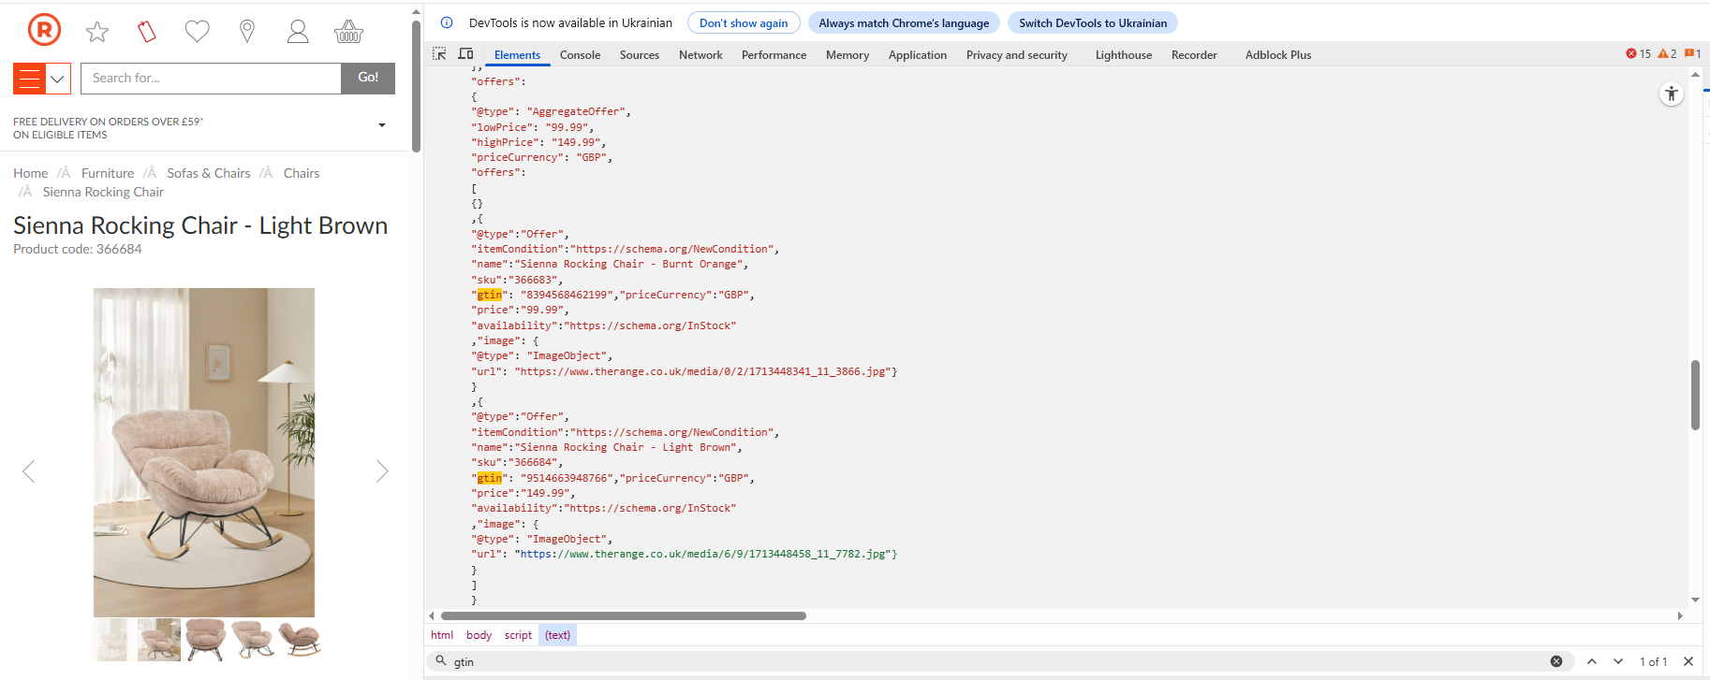Switch to Privacy and security tab

(x=1017, y=55)
